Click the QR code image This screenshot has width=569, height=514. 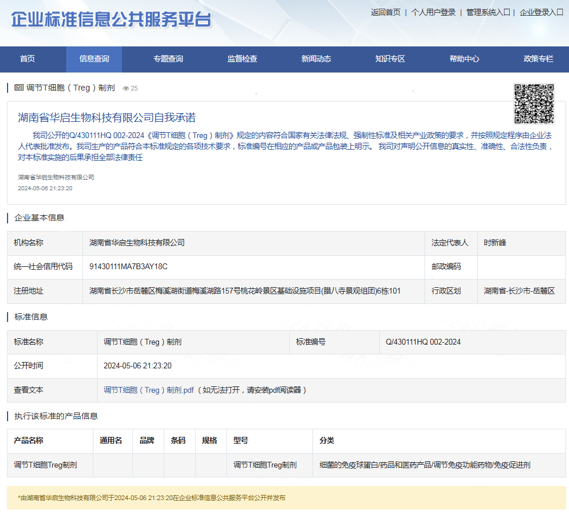click(534, 104)
